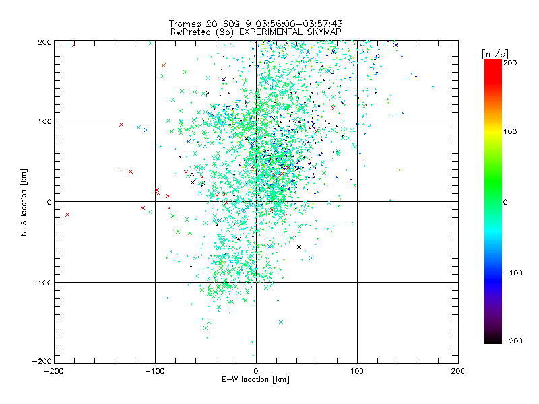Click the subtitle 'RwPretec (8p) EXPERIMENTAL SKYMAP'
539x404 pixels.
click(255, 32)
